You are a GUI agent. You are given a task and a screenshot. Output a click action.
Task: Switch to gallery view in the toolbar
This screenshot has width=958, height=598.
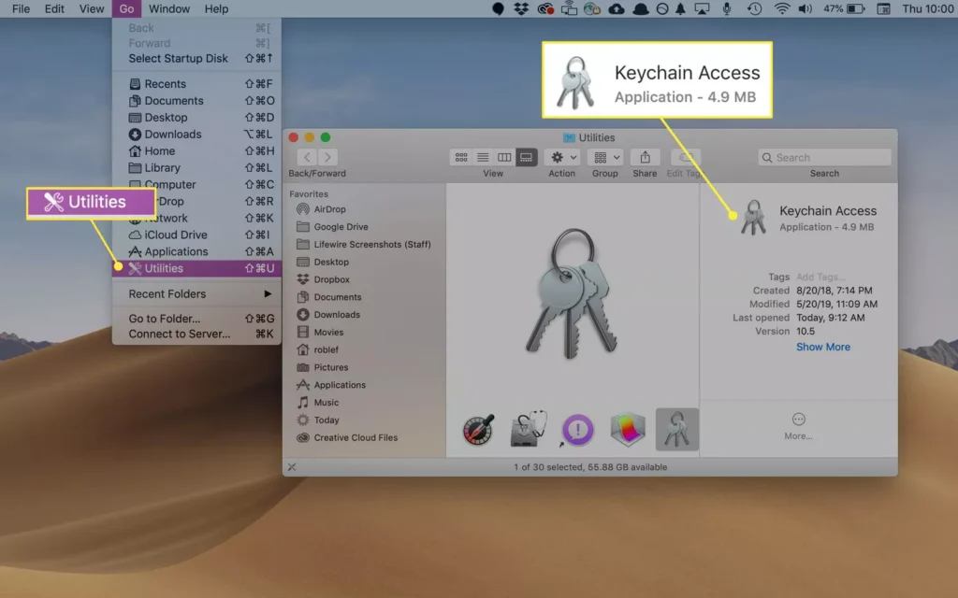[x=525, y=157]
